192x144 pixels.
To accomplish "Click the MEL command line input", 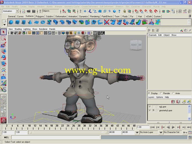I will click(56, 137).
